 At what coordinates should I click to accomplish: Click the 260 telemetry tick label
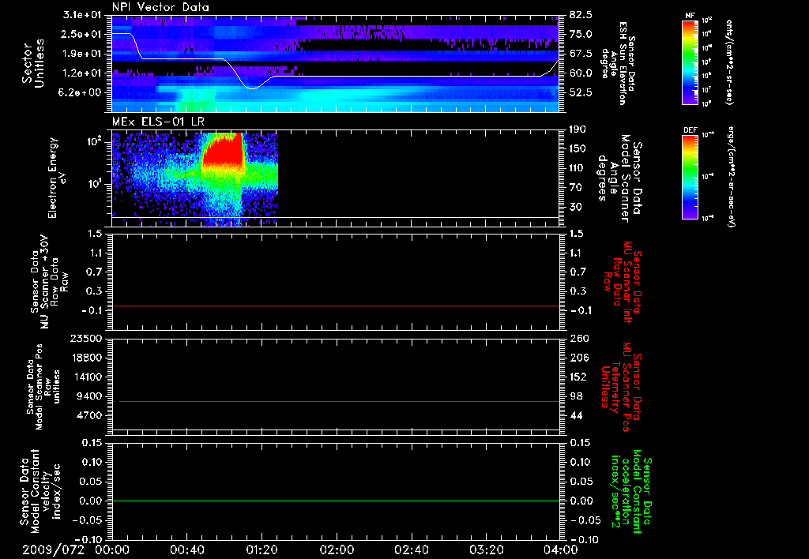[578, 338]
